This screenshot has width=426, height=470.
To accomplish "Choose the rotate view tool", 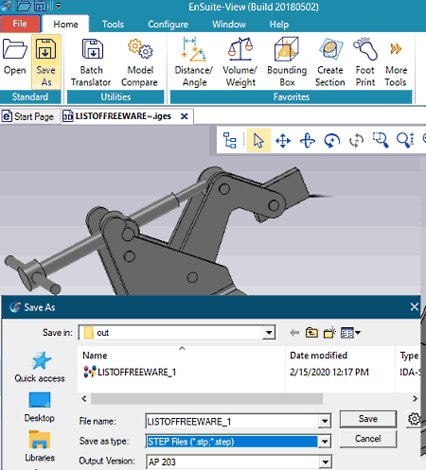I will point(308,140).
